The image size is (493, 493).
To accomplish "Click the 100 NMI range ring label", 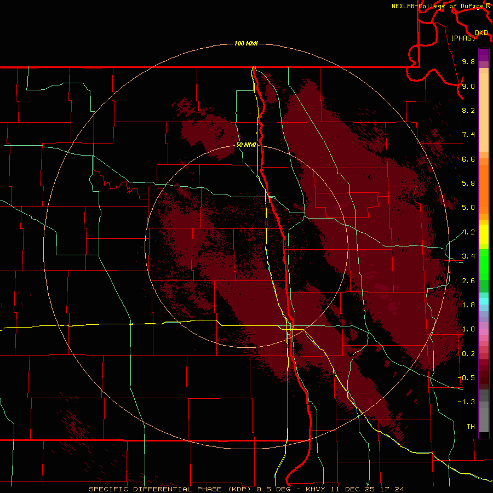I will [x=246, y=43].
